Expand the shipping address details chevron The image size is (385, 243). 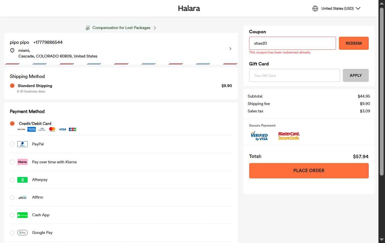[230, 49]
